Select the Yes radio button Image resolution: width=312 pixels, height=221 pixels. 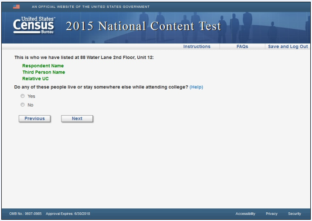pos(23,96)
